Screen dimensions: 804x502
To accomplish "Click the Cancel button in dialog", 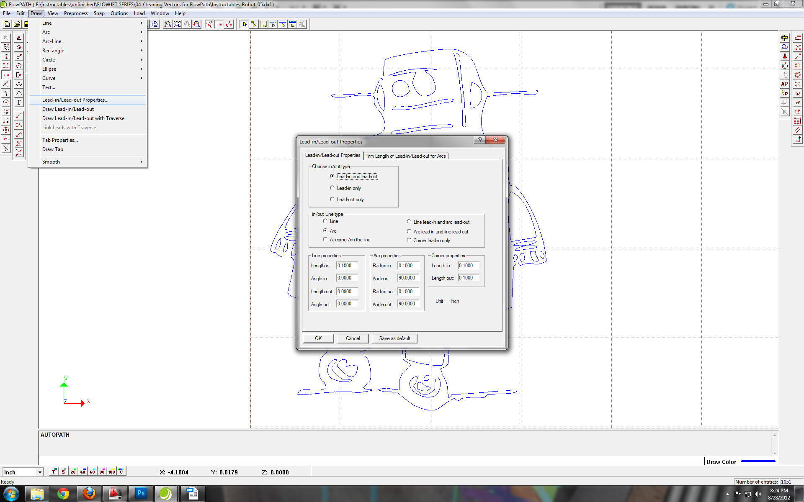I will [x=353, y=338].
